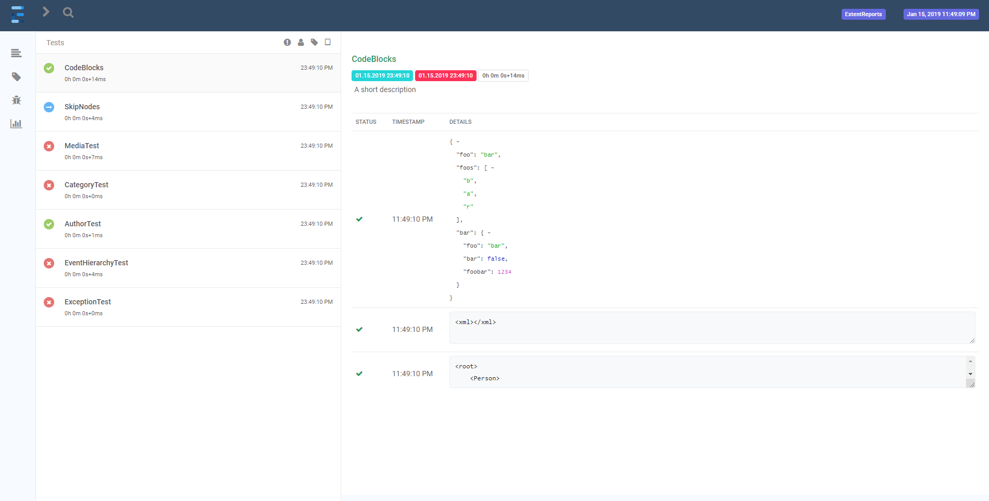Filter tests by category tag icon

[314, 43]
